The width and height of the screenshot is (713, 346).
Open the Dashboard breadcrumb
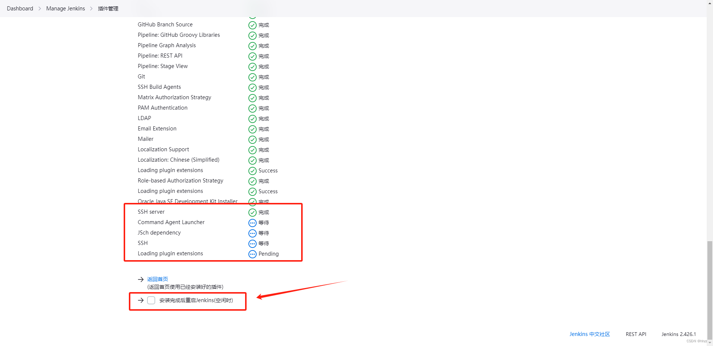point(20,9)
